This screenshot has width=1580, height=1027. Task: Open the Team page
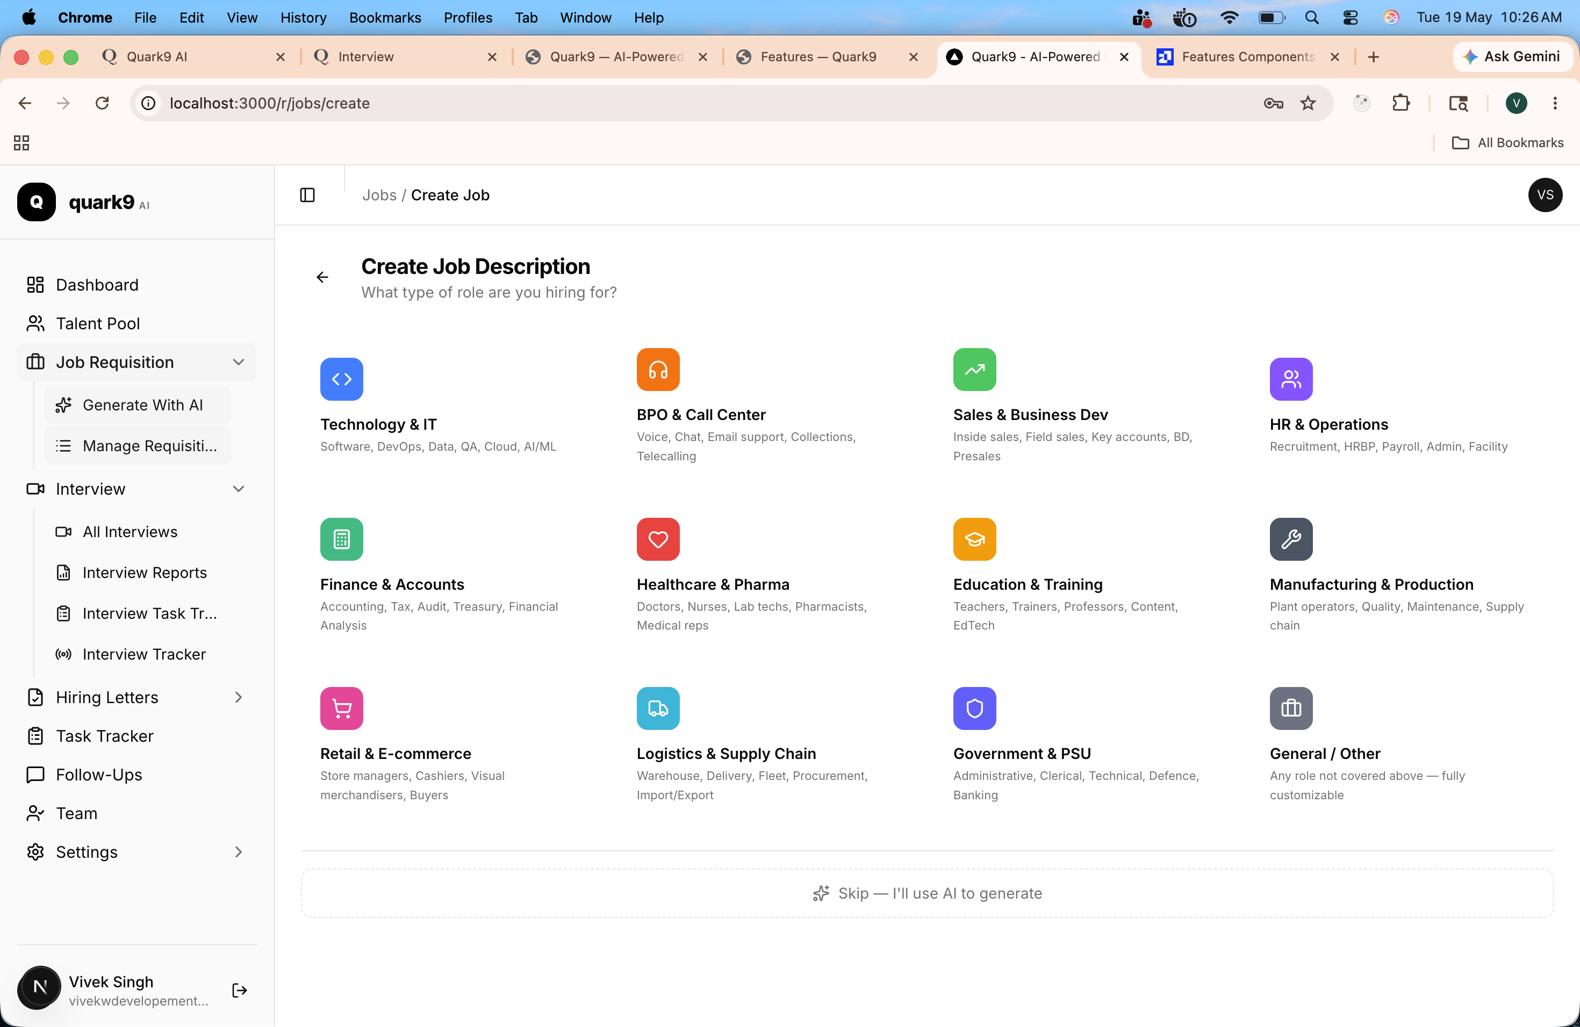136,813
